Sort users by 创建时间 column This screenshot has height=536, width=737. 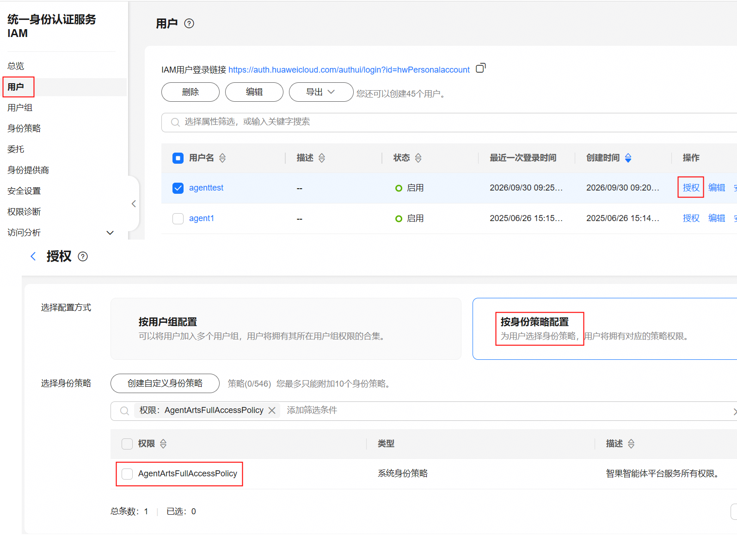628,158
